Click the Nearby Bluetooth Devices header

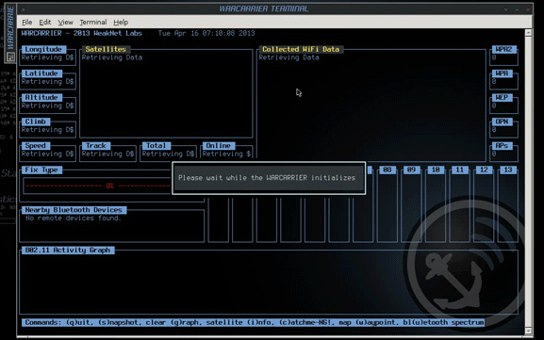click(74, 210)
